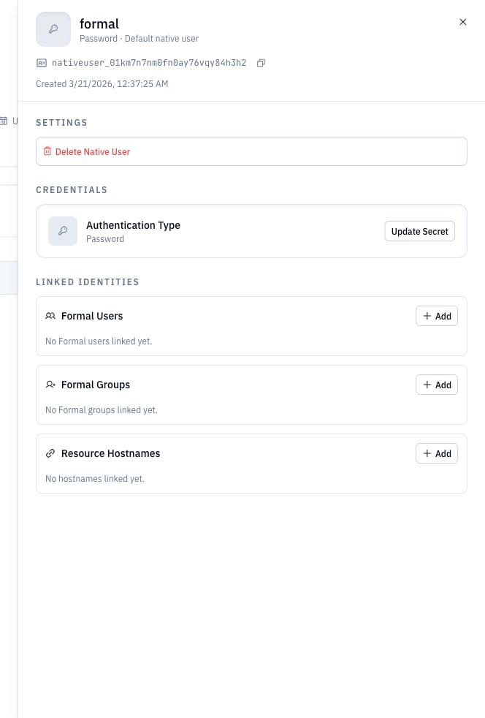
Task: Click 'No Formal users linked yet.' text
Action: pos(99,341)
